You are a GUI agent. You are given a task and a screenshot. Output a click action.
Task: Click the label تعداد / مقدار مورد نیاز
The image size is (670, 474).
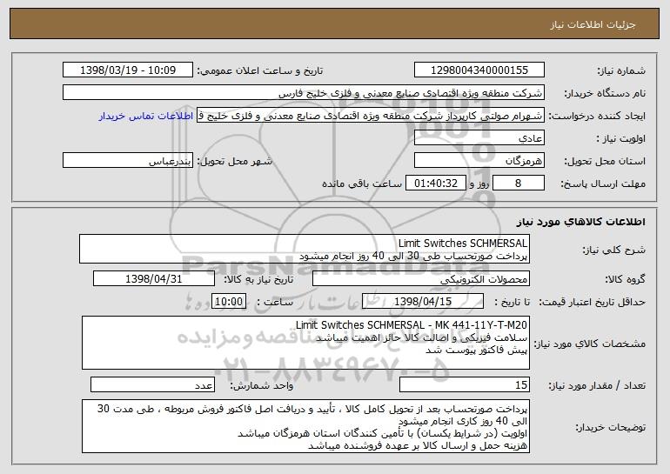click(597, 385)
